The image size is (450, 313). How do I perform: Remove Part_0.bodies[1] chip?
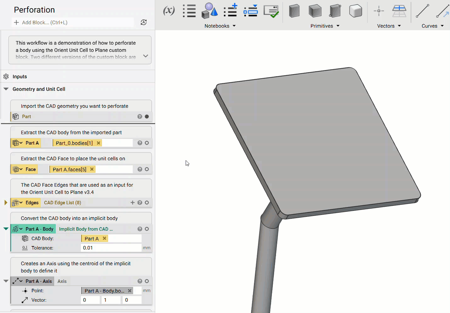pyautogui.click(x=98, y=143)
